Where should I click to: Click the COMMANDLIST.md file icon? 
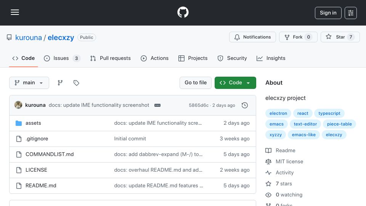pos(19,154)
